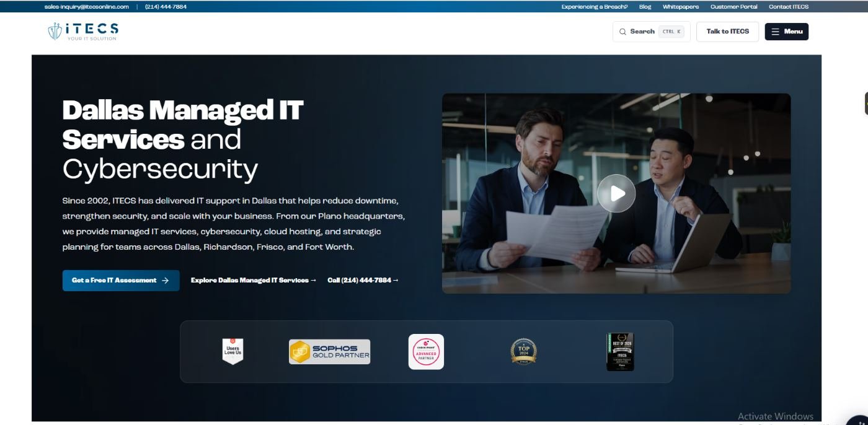
Task: Open the Whitepapers link
Action: click(x=680, y=7)
